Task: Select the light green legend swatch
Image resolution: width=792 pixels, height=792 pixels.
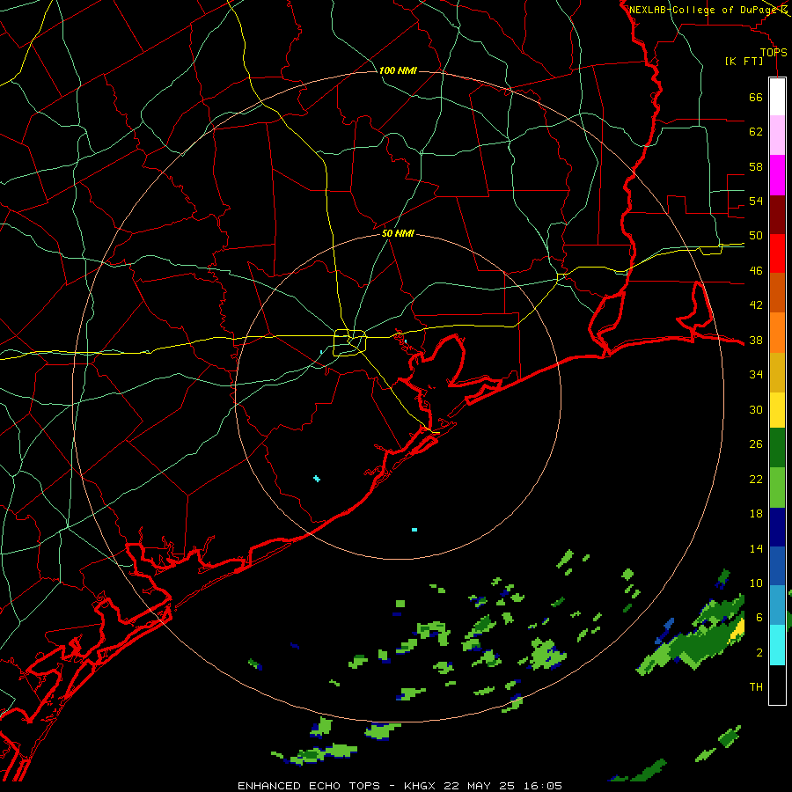Action: 777,488
